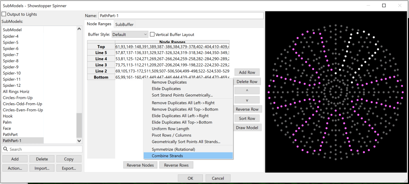Open the Buffer Style dropdown
Image resolution: width=409 pixels, height=184 pixels.
pos(130,35)
